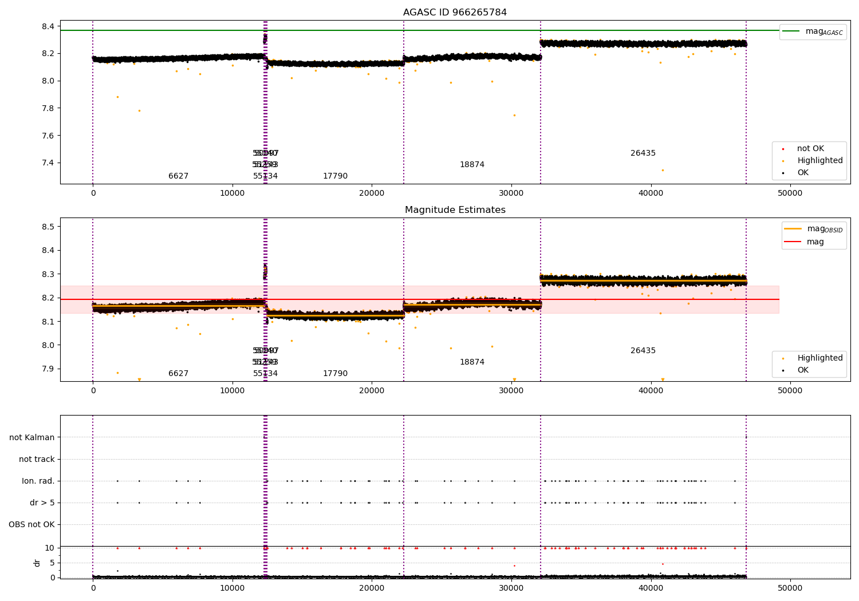Click 'Highlighted' legend entry in Magnitude Estimates plot

tap(820, 358)
